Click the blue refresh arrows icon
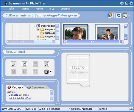This screenshot has width=134, height=112. [x=119, y=15]
